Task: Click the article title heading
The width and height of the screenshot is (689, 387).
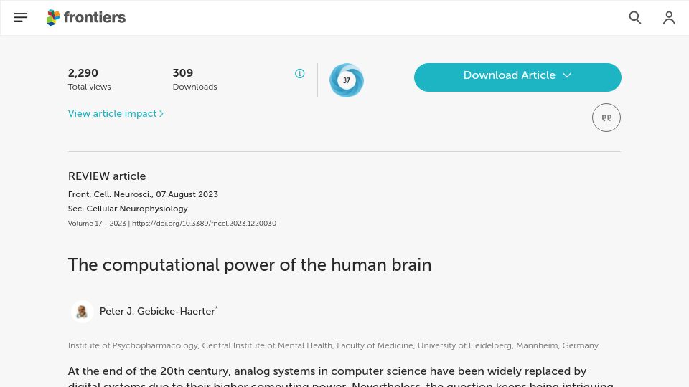Action: tap(250, 265)
